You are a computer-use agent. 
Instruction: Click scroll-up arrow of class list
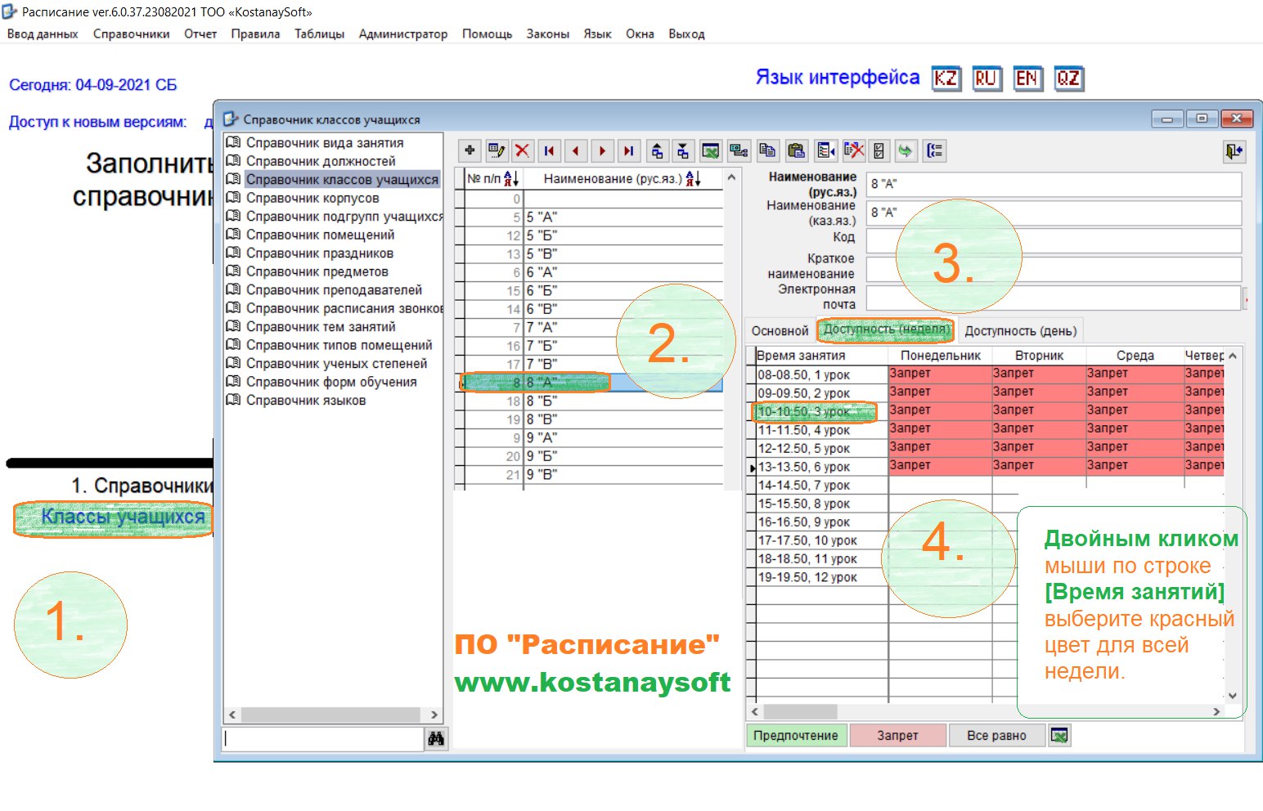(x=731, y=177)
